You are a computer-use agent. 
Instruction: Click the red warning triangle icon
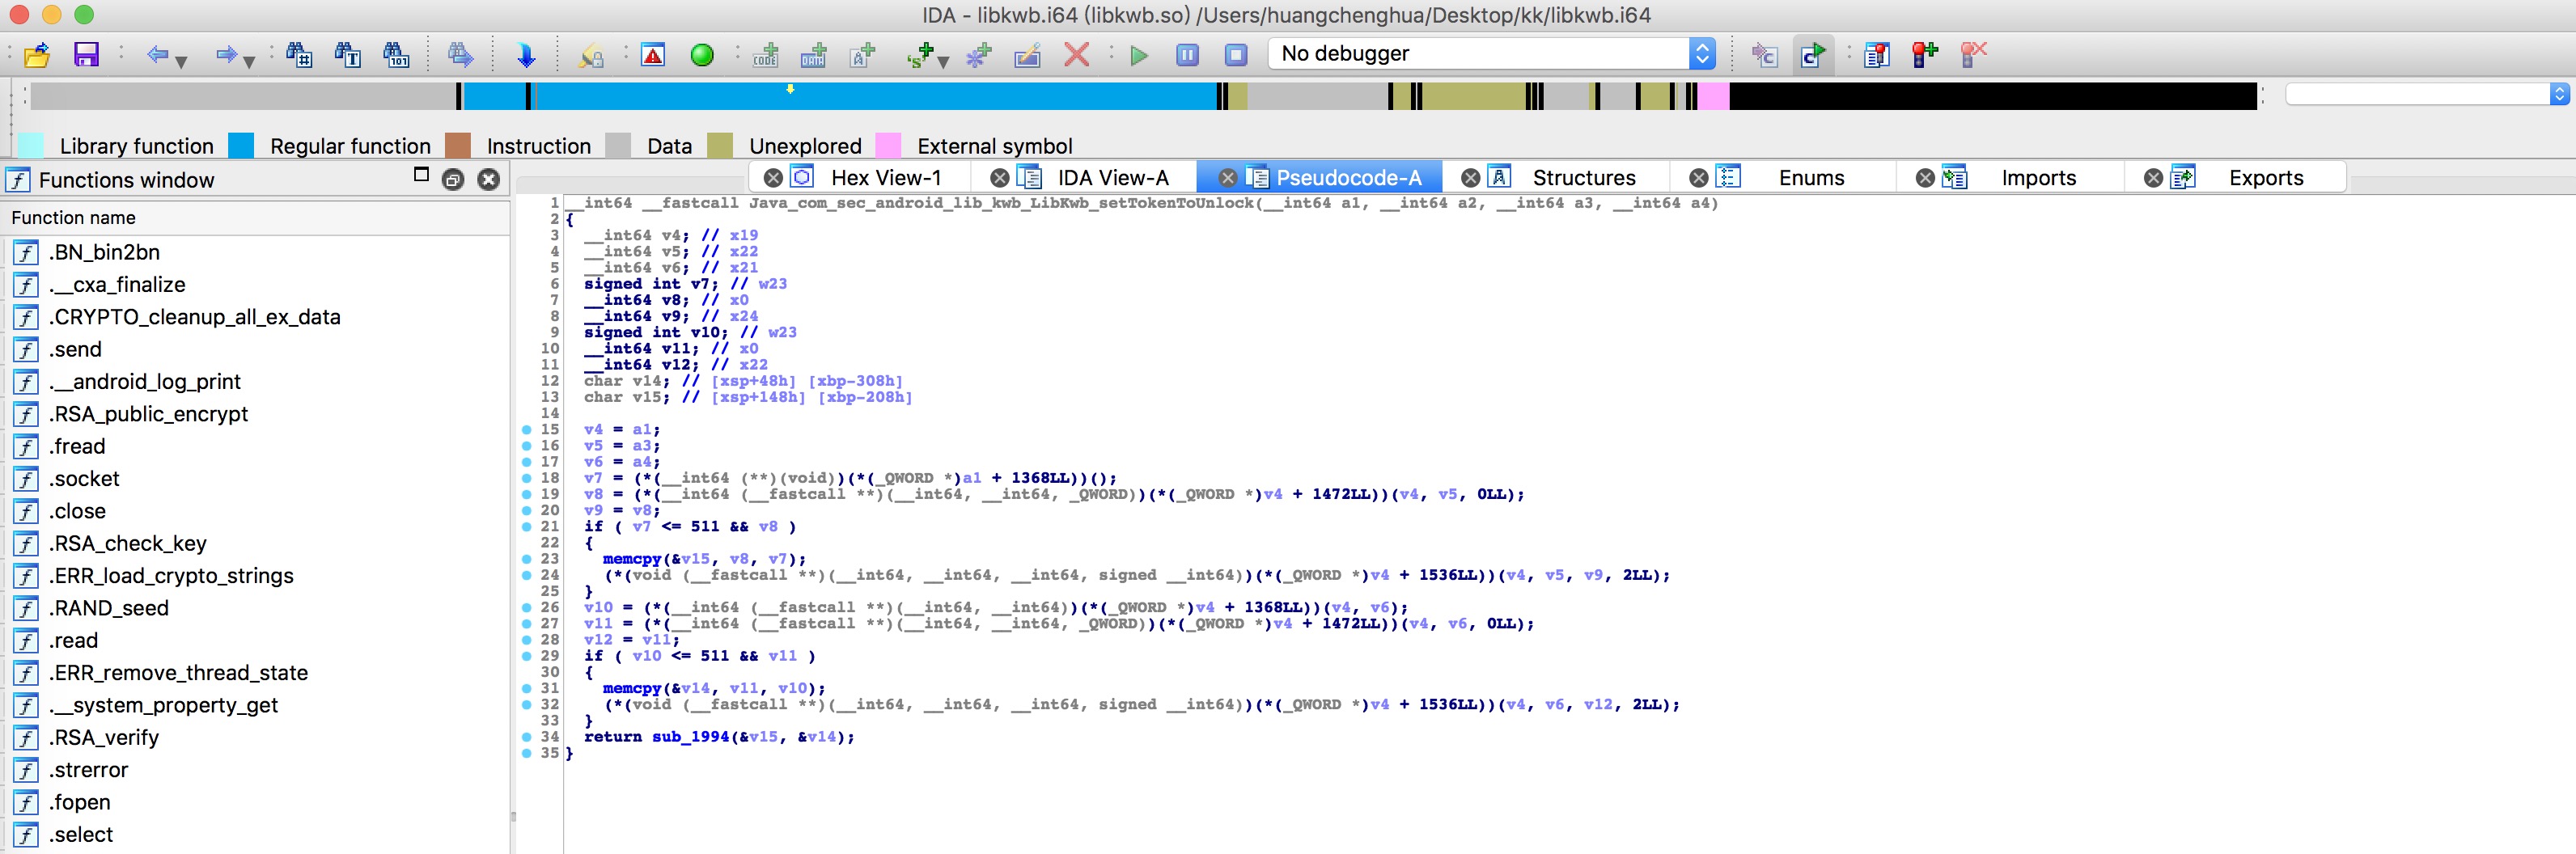654,54
